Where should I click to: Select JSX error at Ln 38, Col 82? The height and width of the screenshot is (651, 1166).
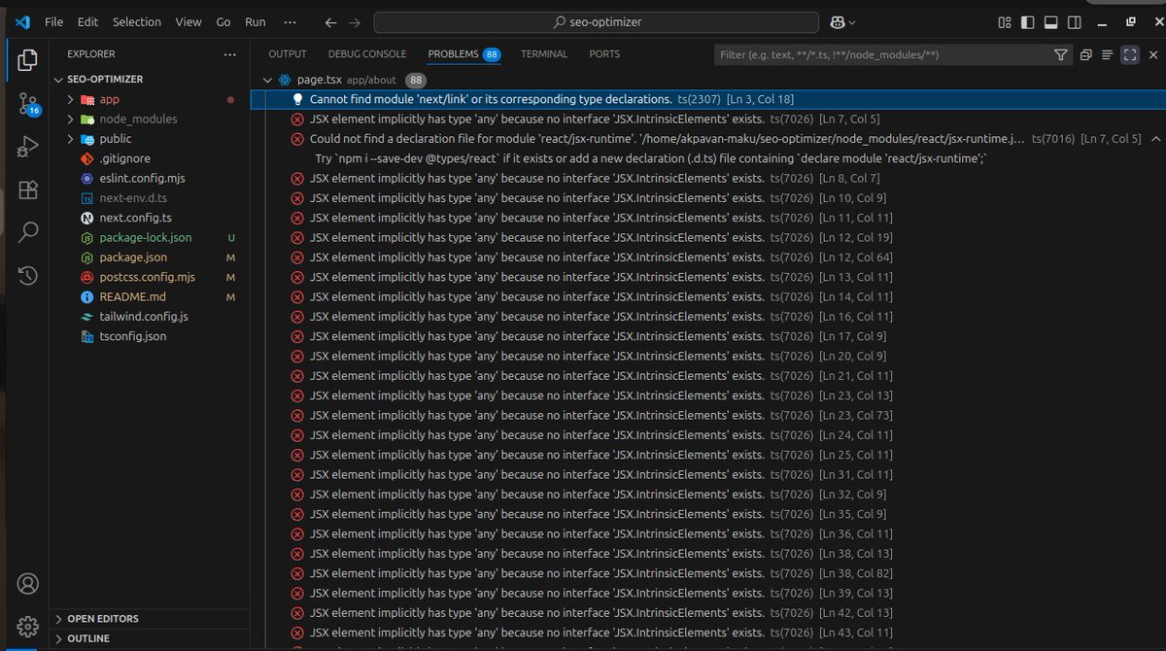(707, 573)
